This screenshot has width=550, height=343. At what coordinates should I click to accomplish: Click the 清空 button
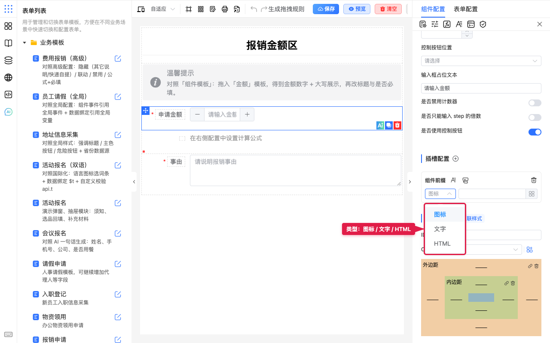click(388, 9)
